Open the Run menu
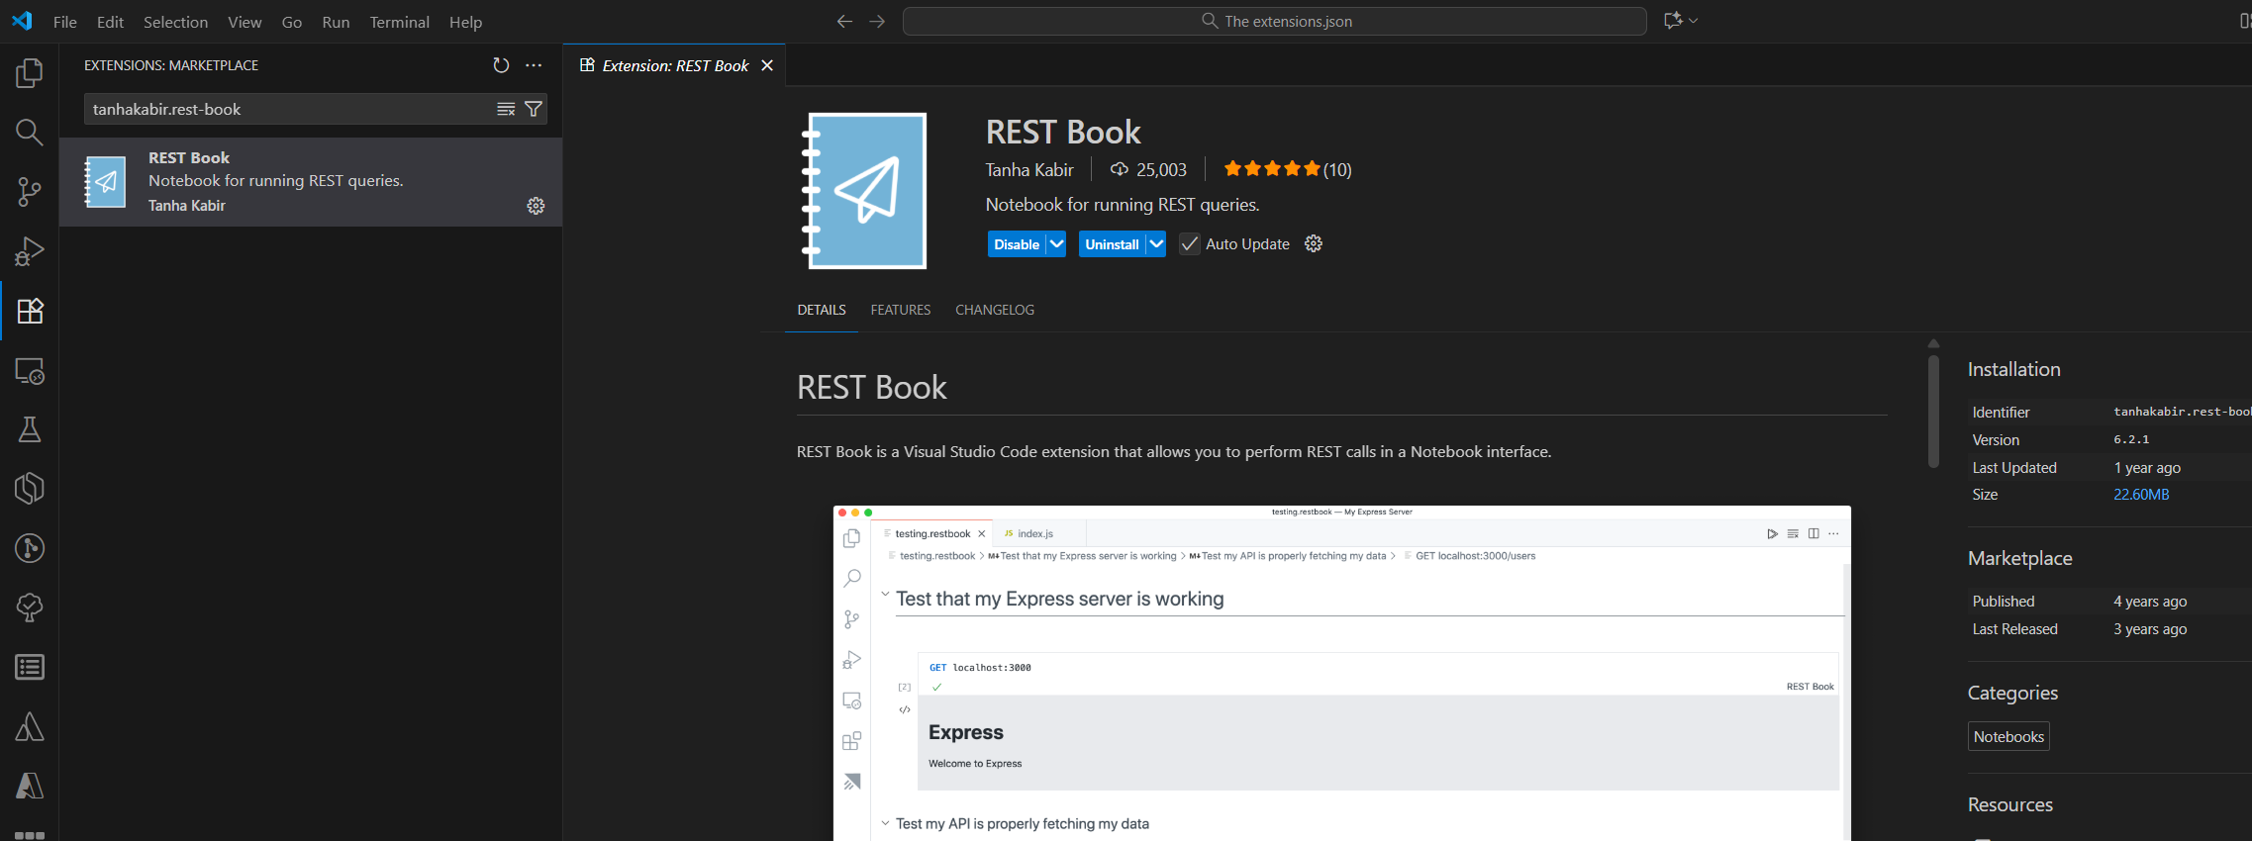2252x841 pixels. click(x=336, y=22)
